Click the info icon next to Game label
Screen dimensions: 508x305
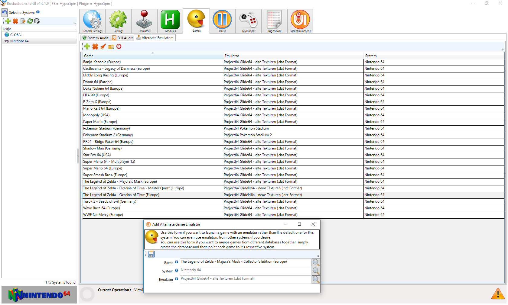click(177, 262)
